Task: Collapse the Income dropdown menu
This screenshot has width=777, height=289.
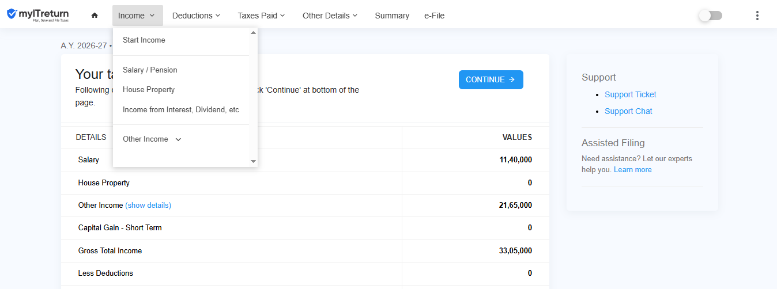Action: (137, 16)
